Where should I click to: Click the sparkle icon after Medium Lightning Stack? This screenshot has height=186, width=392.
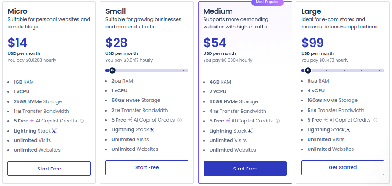tap(250, 131)
